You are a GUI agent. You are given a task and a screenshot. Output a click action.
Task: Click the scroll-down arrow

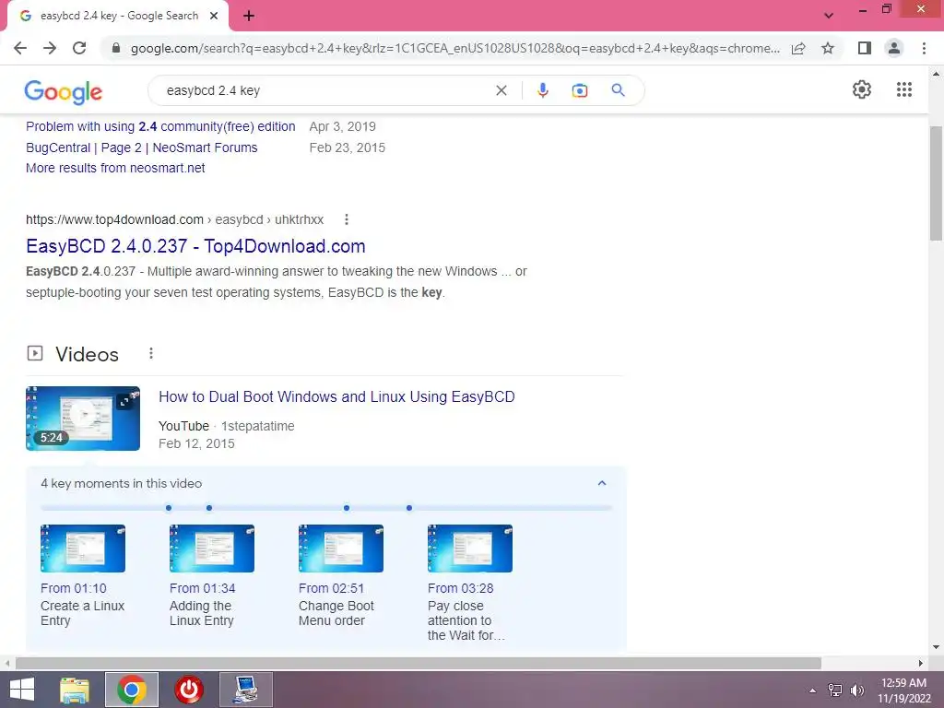pos(936,647)
